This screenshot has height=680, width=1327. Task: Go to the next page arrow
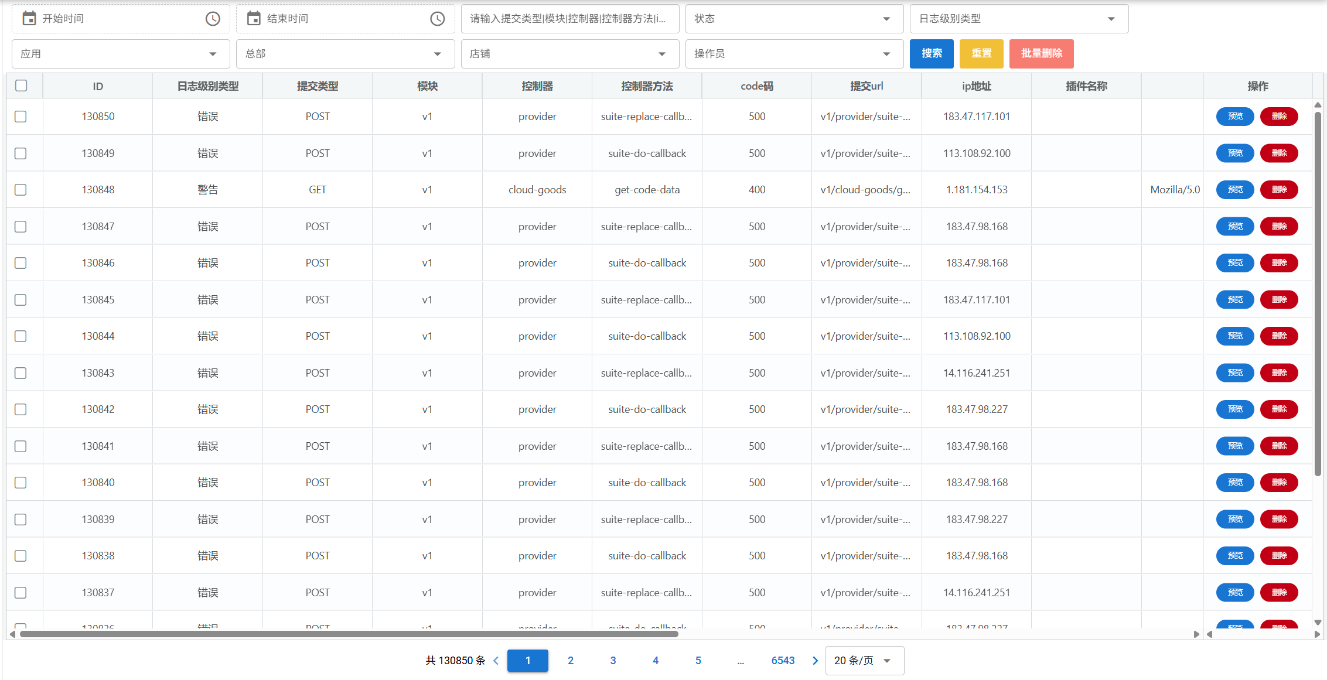pyautogui.click(x=815, y=661)
